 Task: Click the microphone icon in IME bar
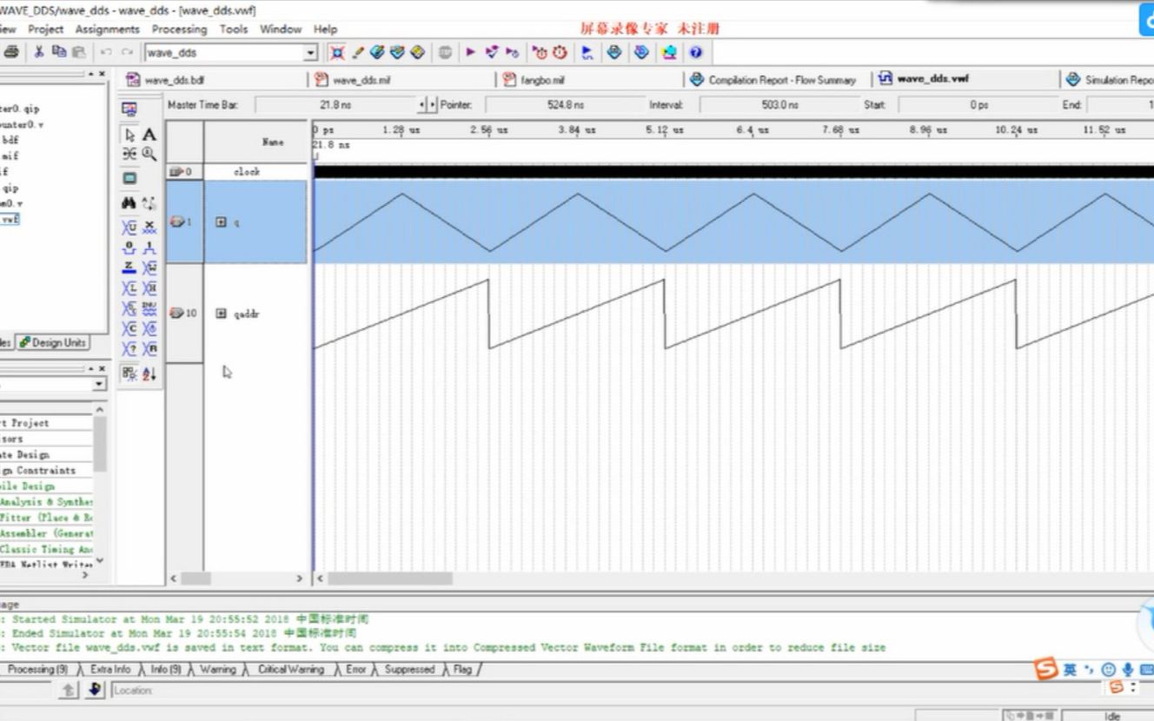(x=1127, y=670)
